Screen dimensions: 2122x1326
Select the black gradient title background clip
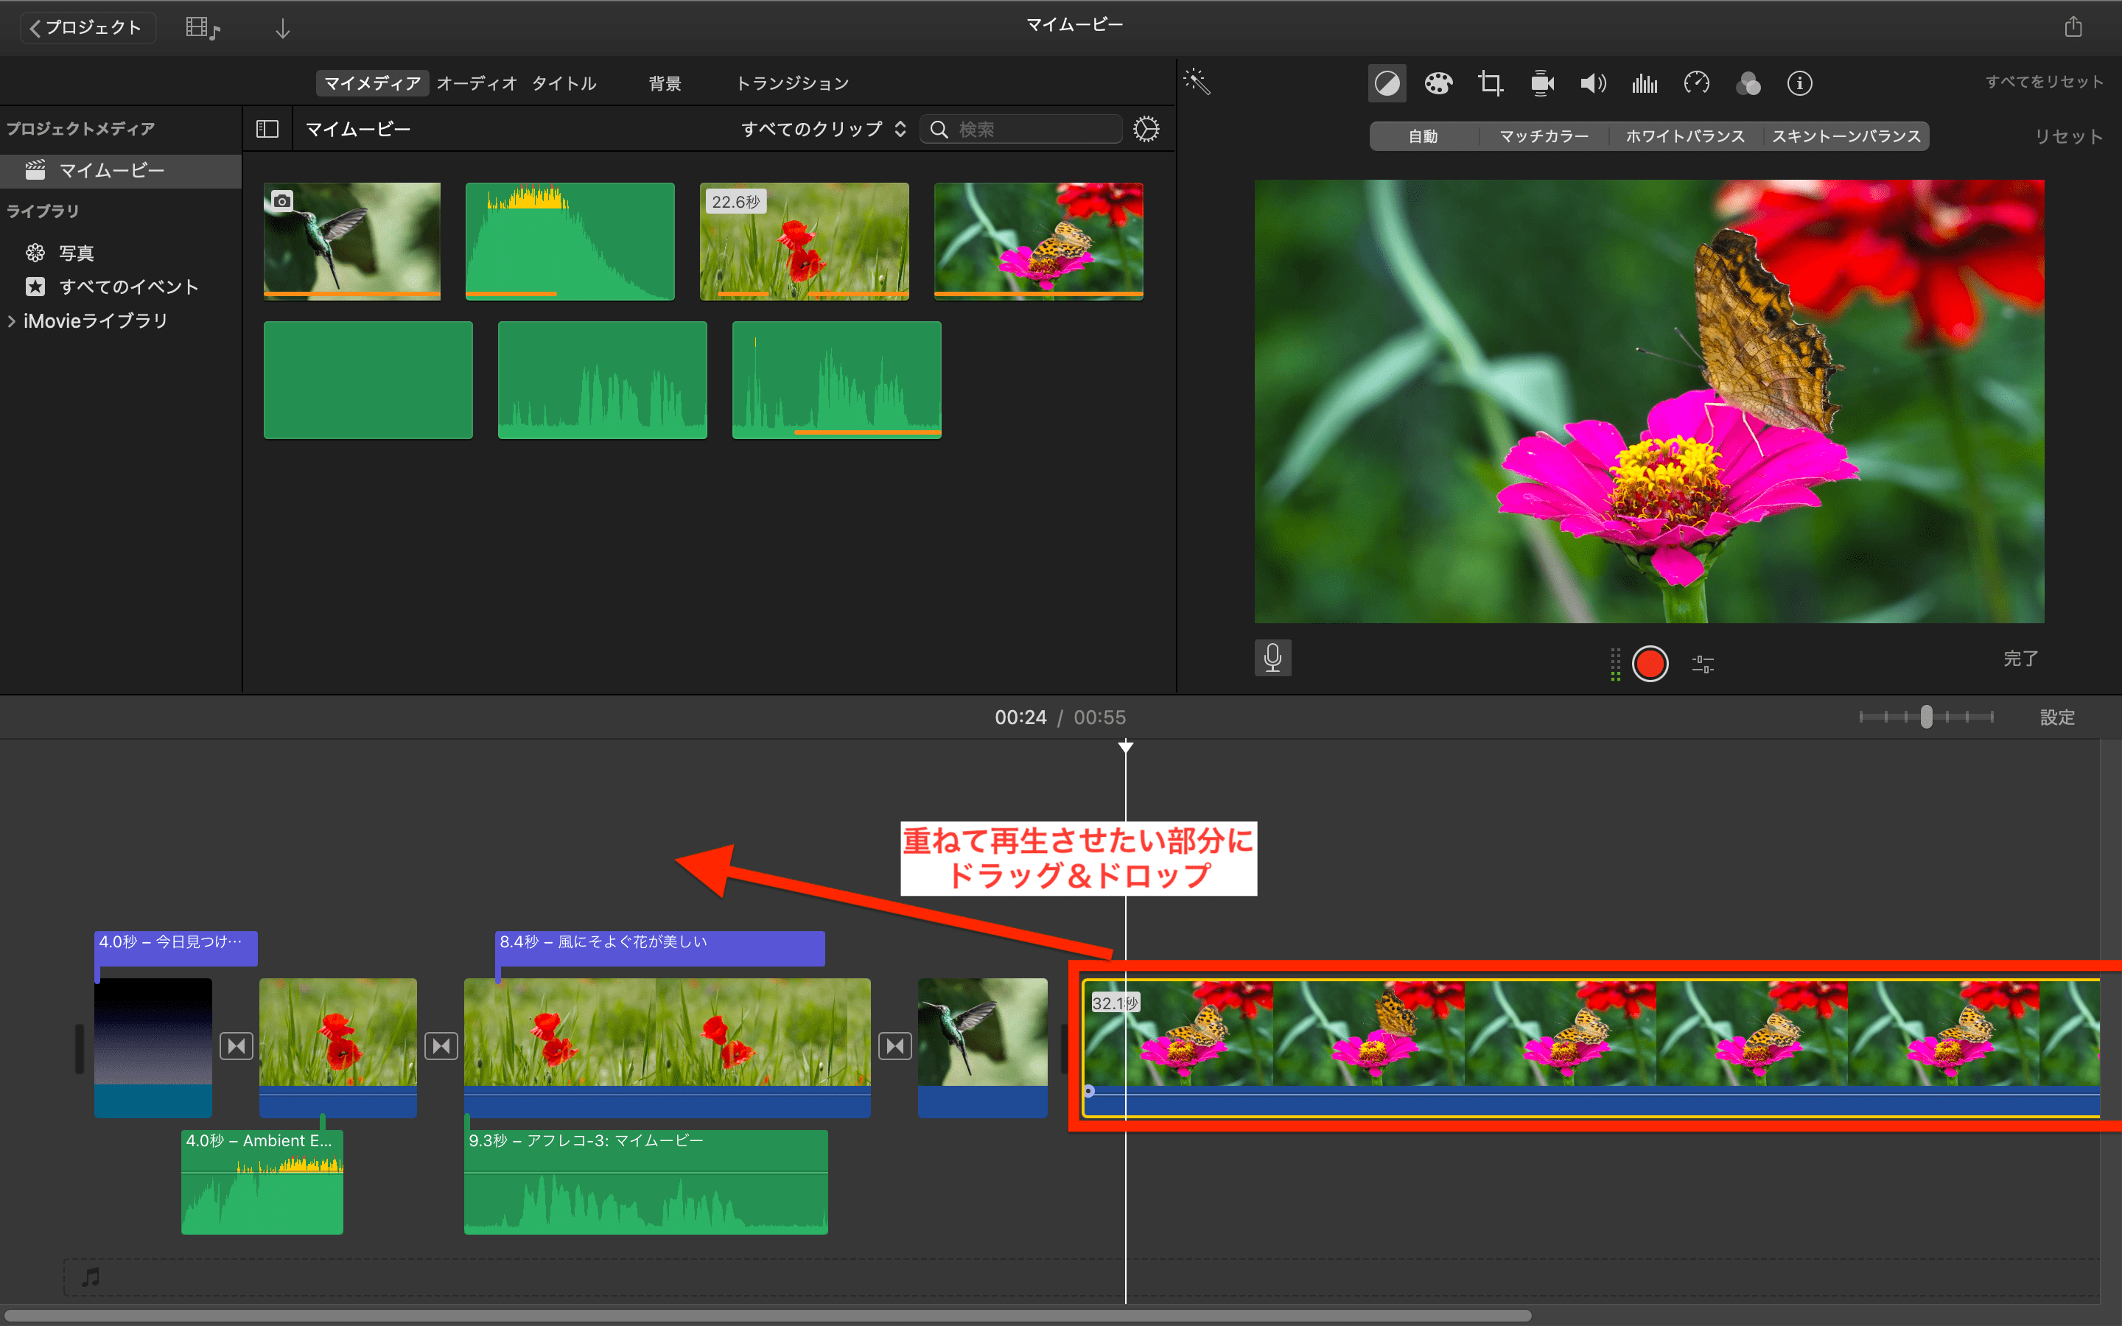point(153,1047)
